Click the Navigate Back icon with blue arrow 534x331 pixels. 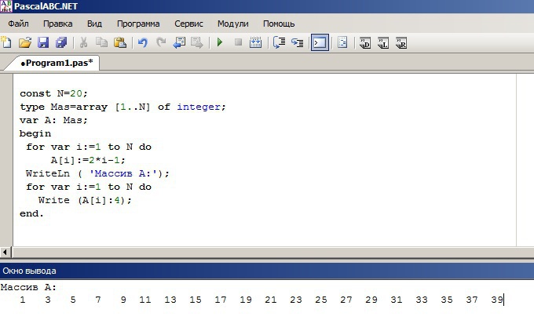pyautogui.click(x=179, y=43)
